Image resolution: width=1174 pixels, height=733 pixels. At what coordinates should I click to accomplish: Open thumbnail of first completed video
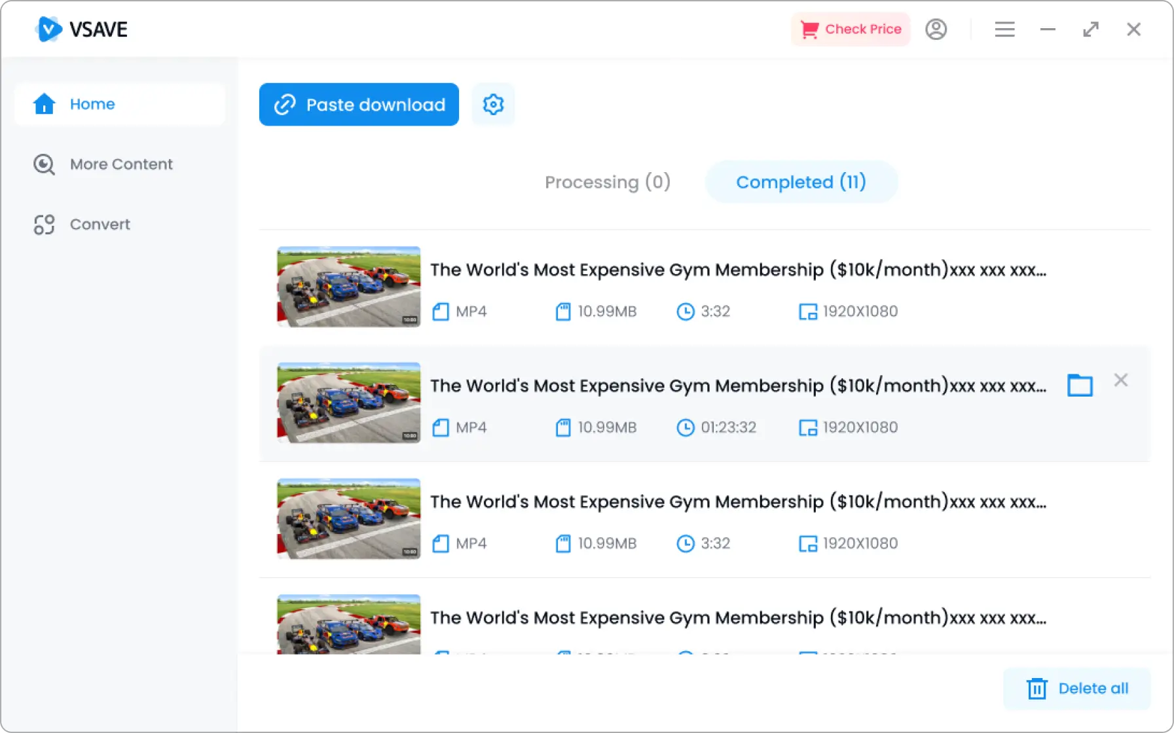coord(349,287)
